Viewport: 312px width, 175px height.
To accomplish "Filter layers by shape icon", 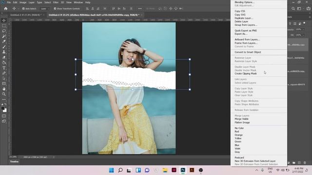I will (x=295, y=24).
